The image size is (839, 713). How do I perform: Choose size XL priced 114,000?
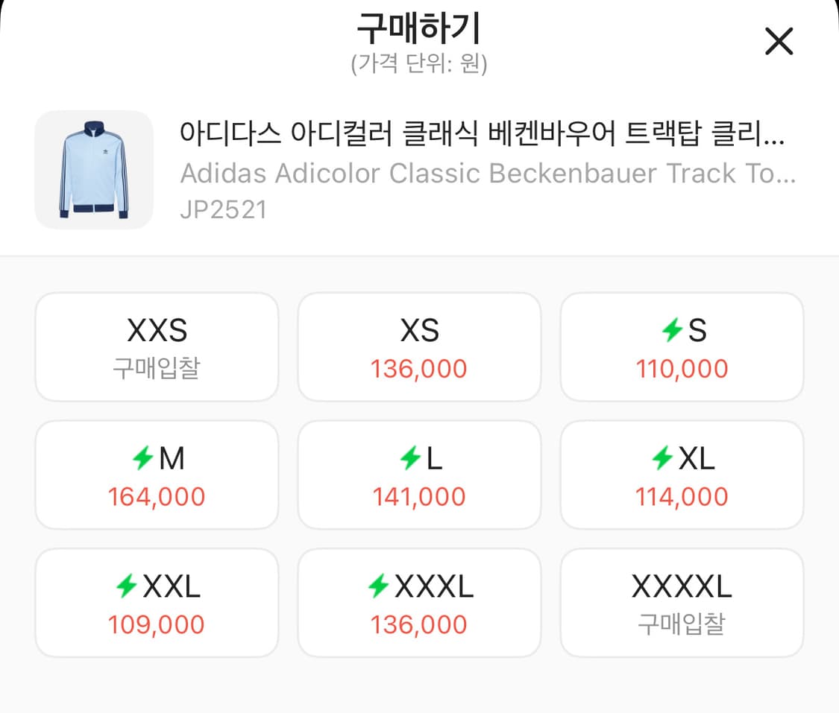682,475
